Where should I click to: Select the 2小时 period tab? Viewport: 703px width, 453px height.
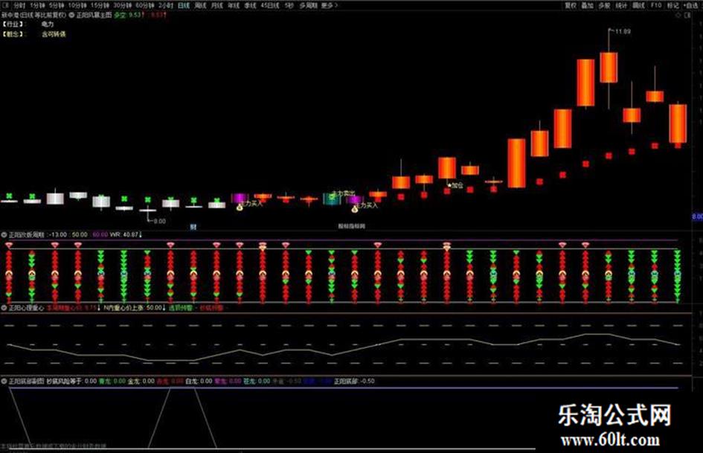[x=166, y=5]
